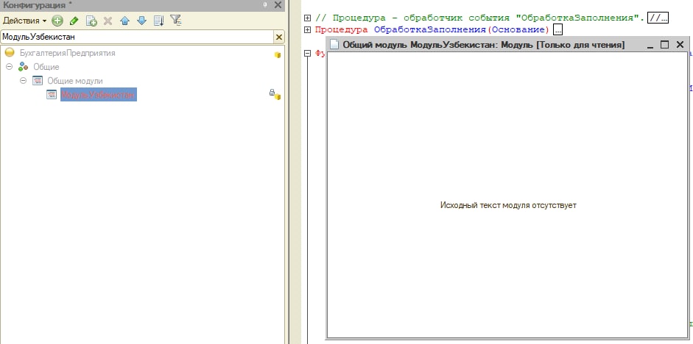Select the Общие модули tree item

pos(75,81)
